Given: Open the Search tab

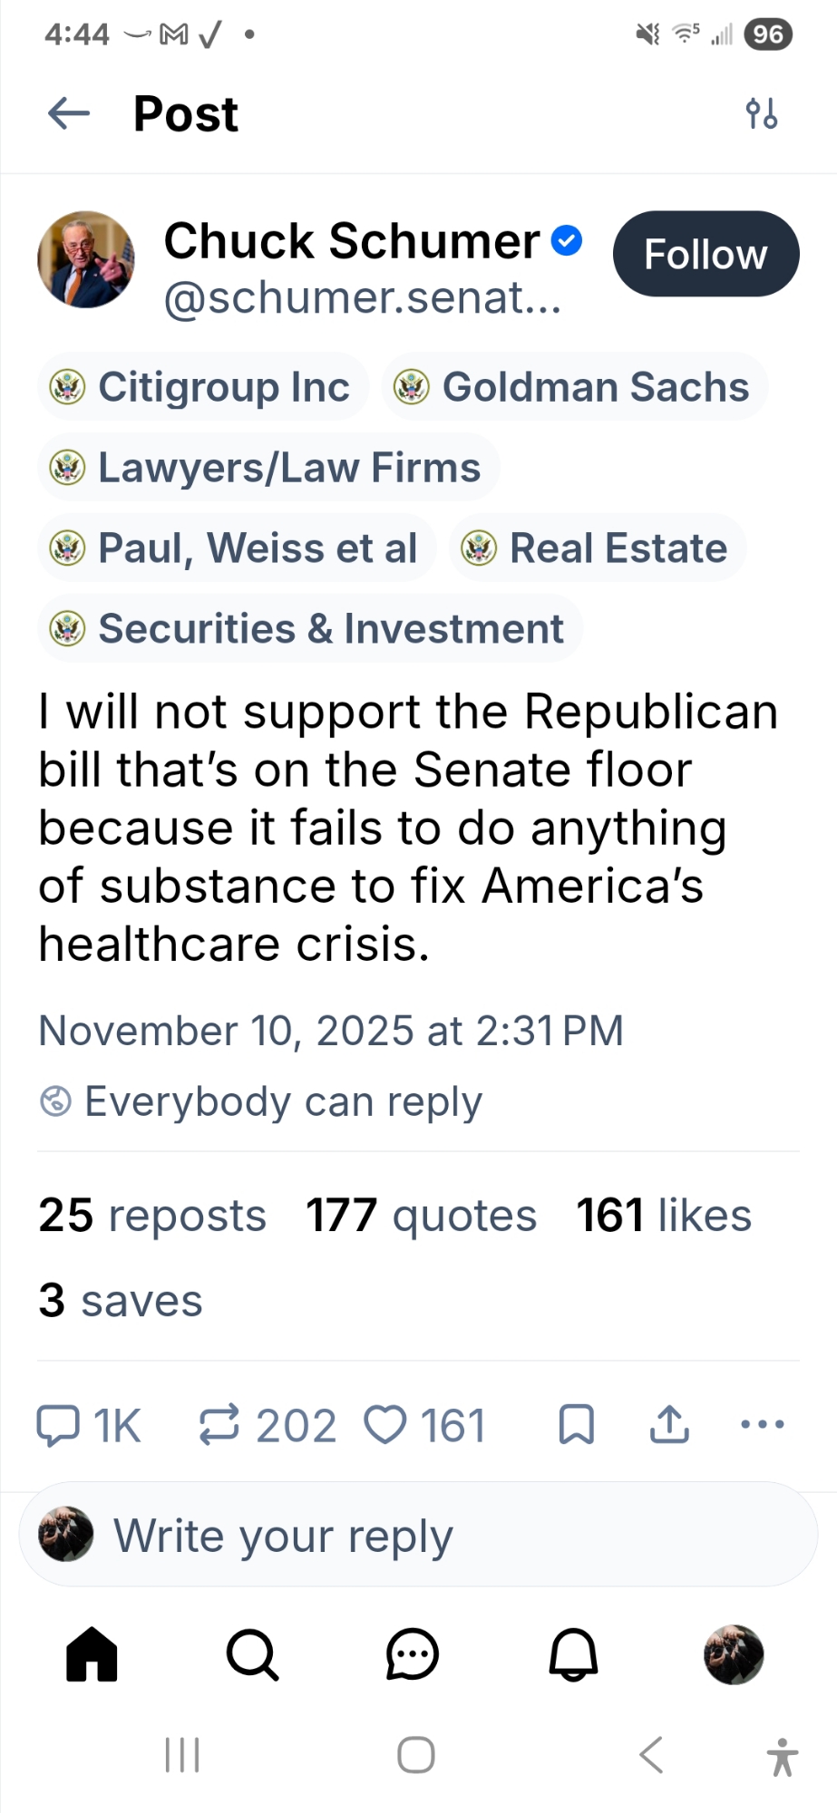Looking at the screenshot, I should [252, 1654].
